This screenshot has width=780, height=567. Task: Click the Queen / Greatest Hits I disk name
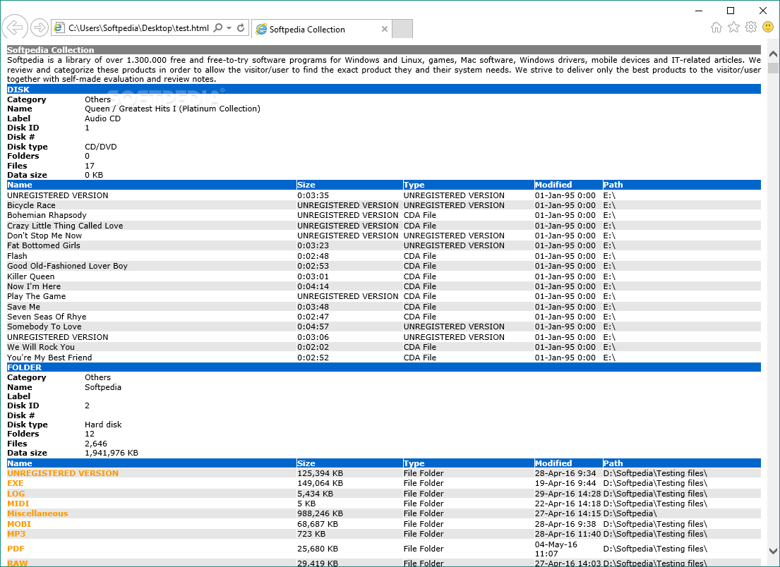(173, 109)
